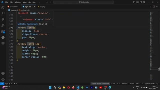Click the remote window indicator in status bar

click(2, 84)
